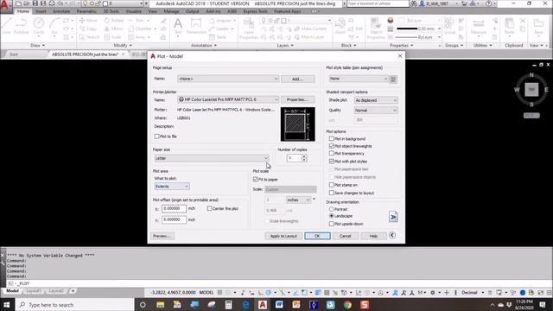553x311 pixels.
Task: Expand the Draw panel flyout
Action: (37, 46)
